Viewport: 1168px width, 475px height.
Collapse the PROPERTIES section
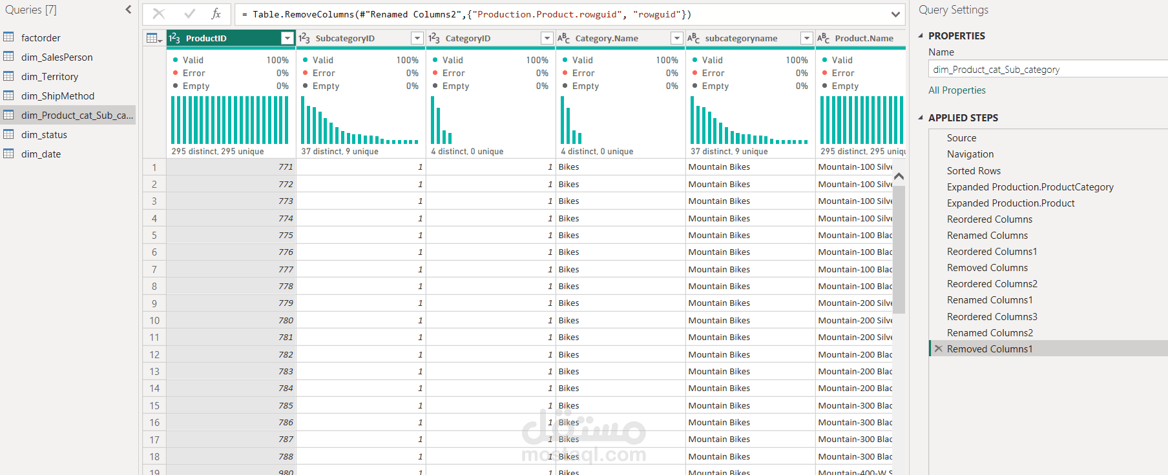click(x=921, y=35)
